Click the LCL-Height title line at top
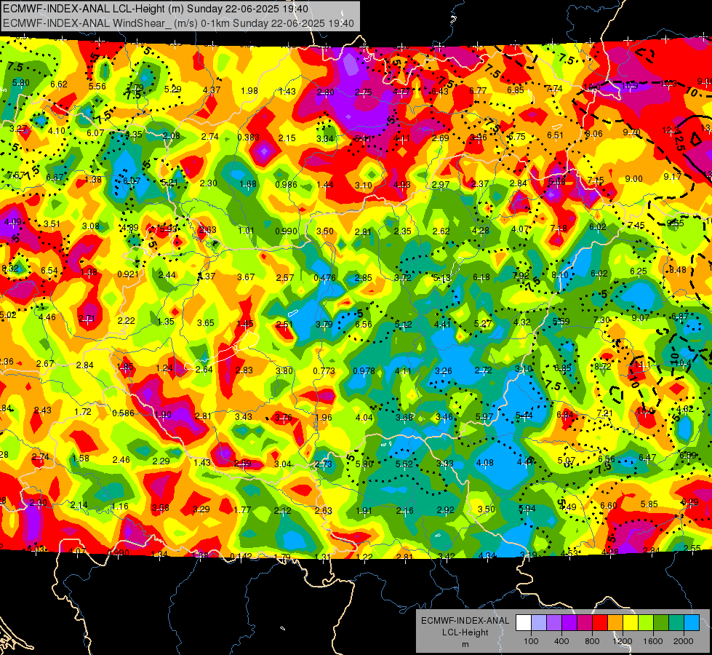Viewport: 712px width, 655px height. 156,9
